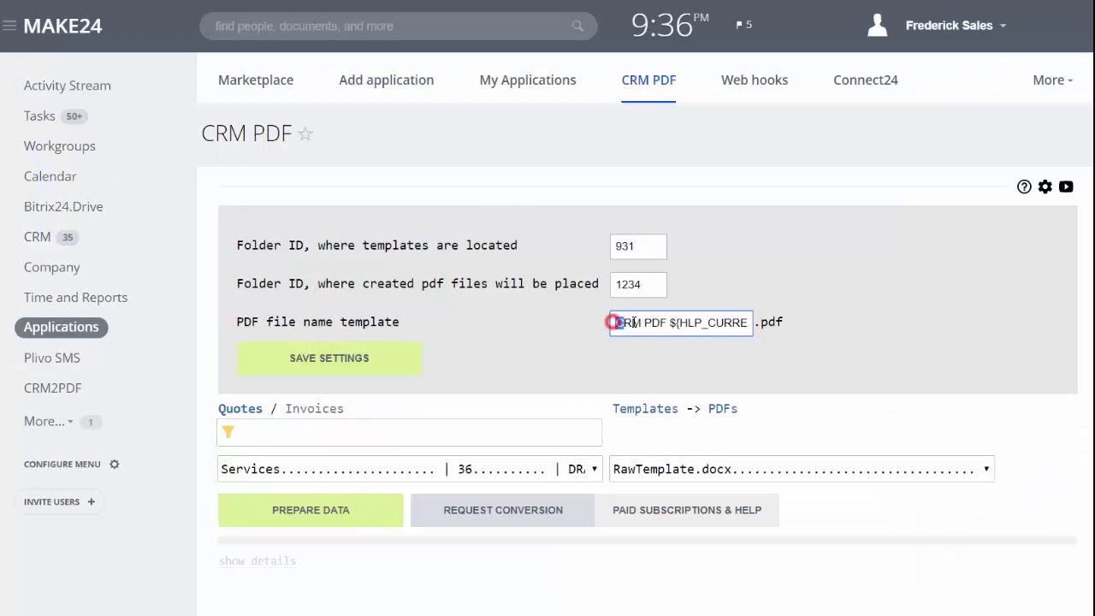The height and width of the screenshot is (616, 1095).
Task: Open the Web hooks tab
Action: coord(755,80)
